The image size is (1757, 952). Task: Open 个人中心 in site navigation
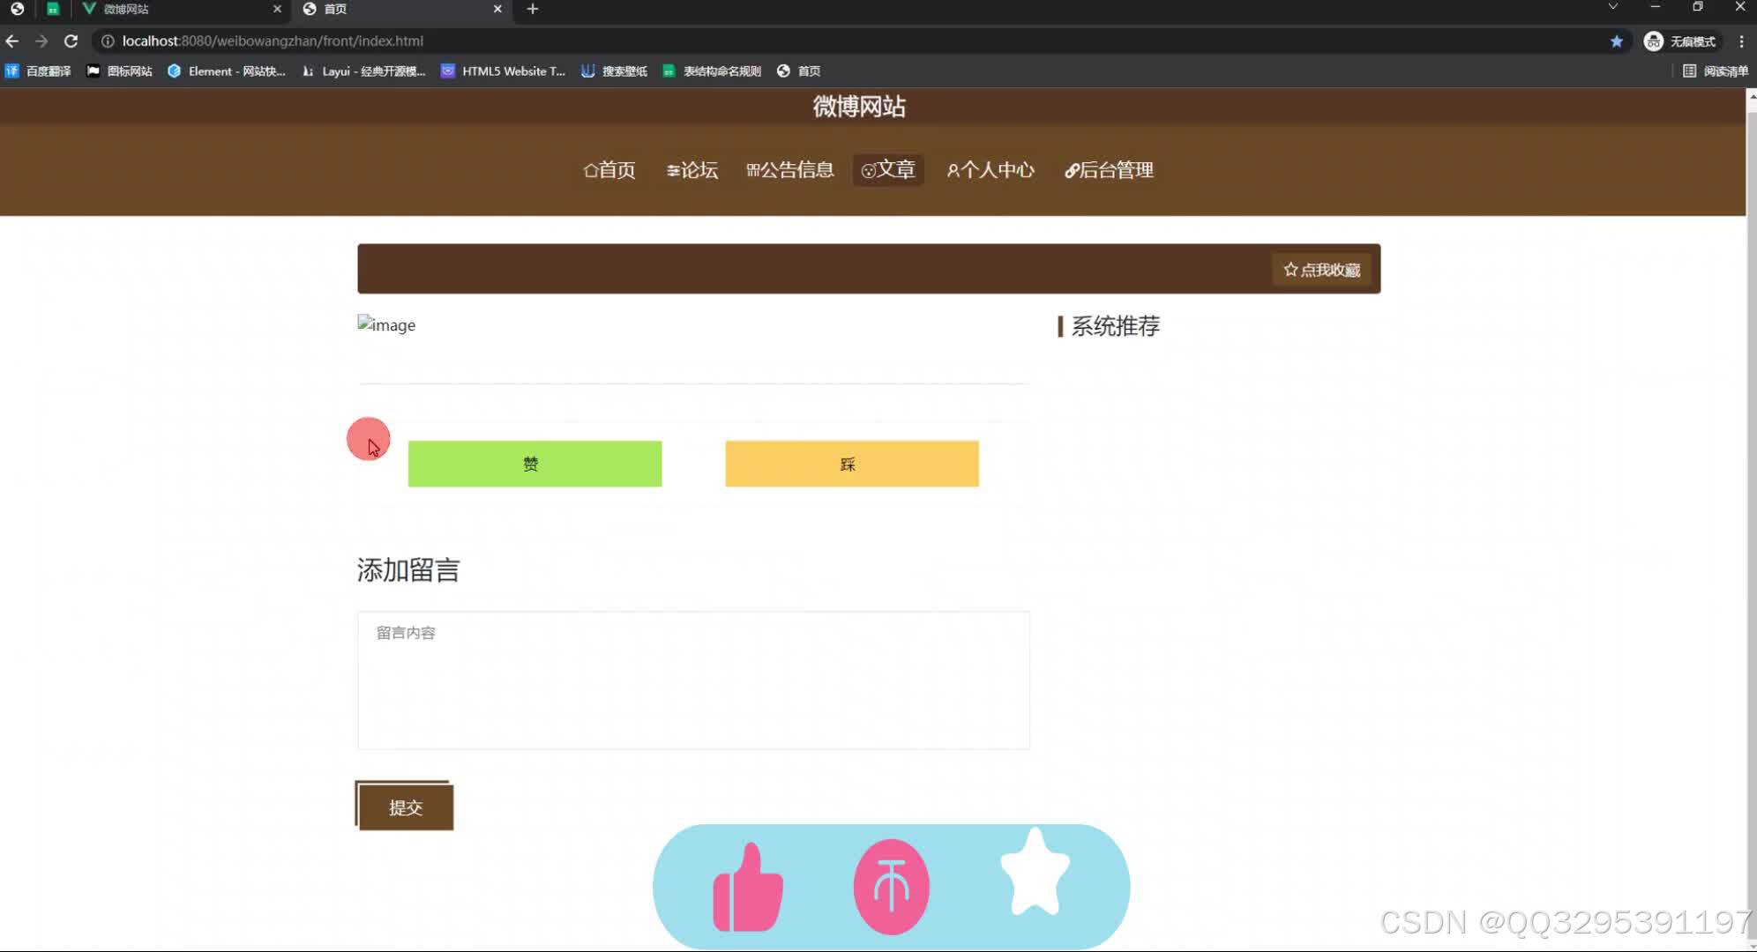point(991,170)
